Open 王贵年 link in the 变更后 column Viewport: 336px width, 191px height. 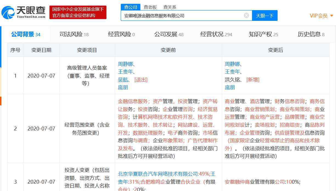tap(232, 72)
